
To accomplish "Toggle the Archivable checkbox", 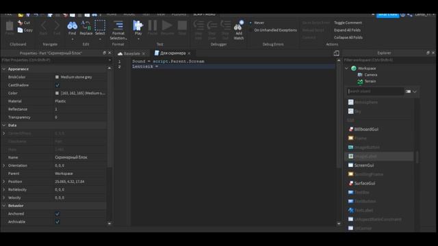I will click(57, 221).
